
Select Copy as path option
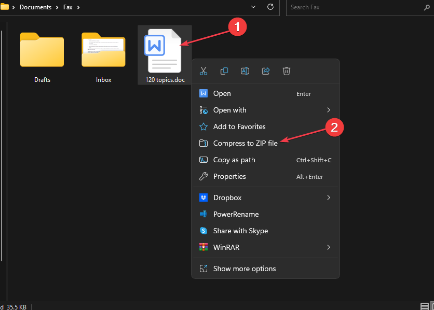pos(234,160)
